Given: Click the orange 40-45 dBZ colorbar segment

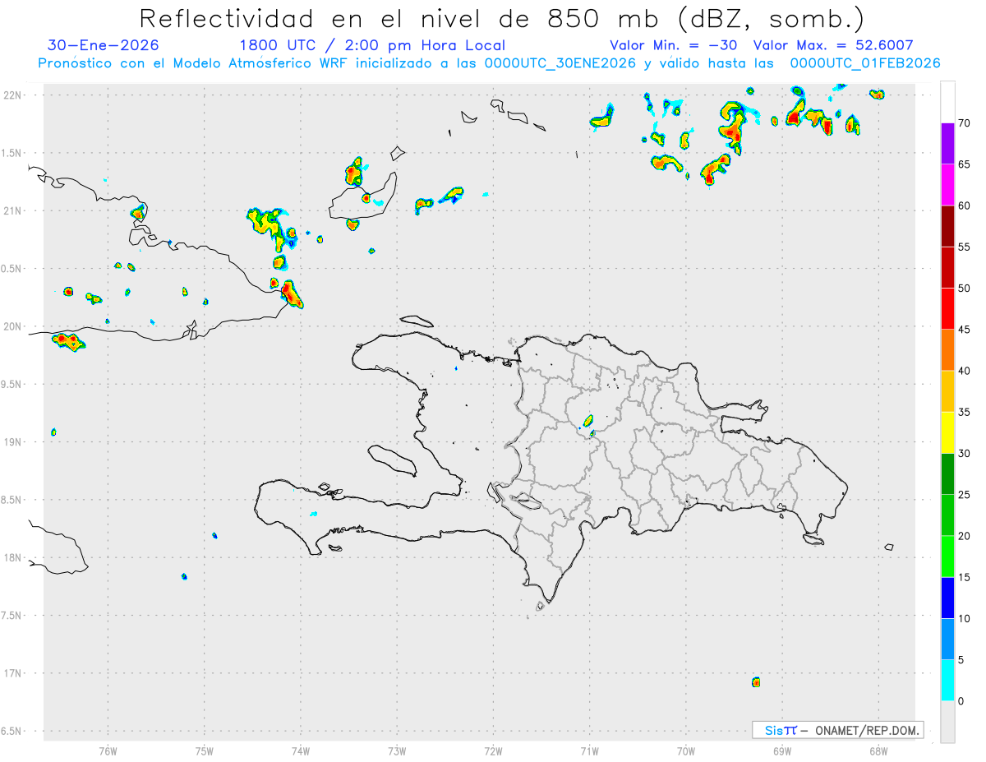Looking at the screenshot, I should 947,350.
